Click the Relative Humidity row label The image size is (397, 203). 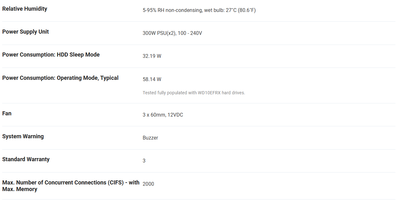[x=25, y=9]
